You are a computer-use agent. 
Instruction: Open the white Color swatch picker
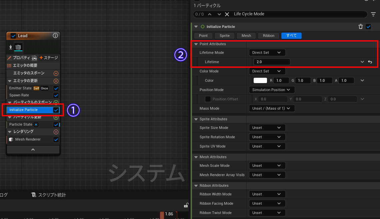[260, 80]
